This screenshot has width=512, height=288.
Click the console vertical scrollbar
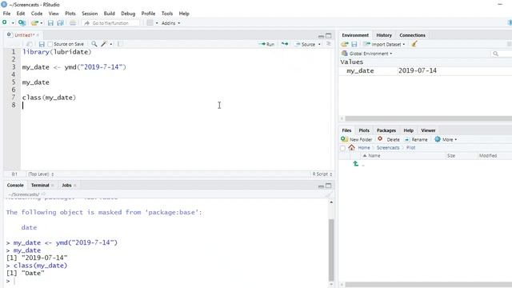[x=331, y=250]
